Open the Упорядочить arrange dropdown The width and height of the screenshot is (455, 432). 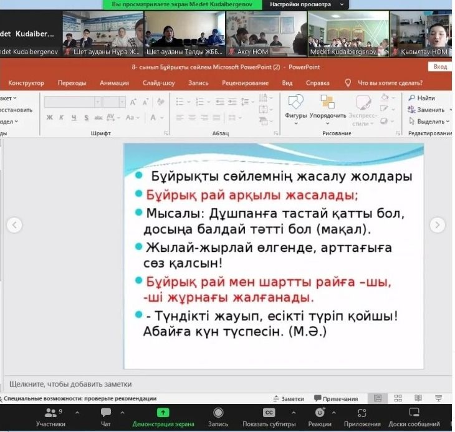pyautogui.click(x=327, y=107)
